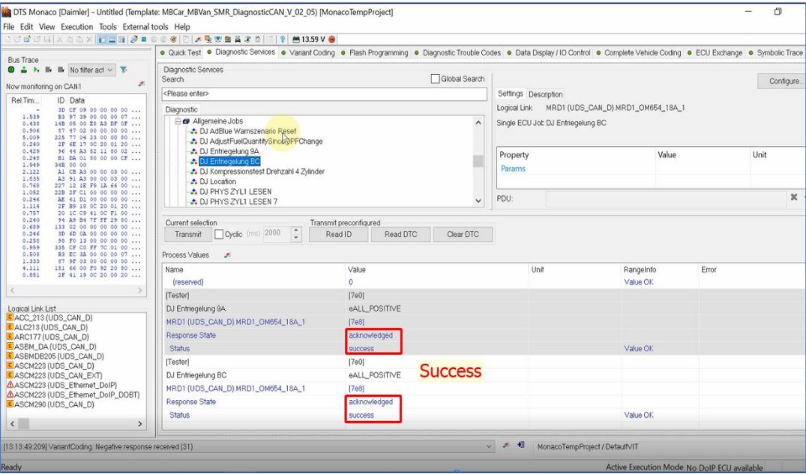Open the Execution menu
The width and height of the screenshot is (806, 474).
(77, 27)
